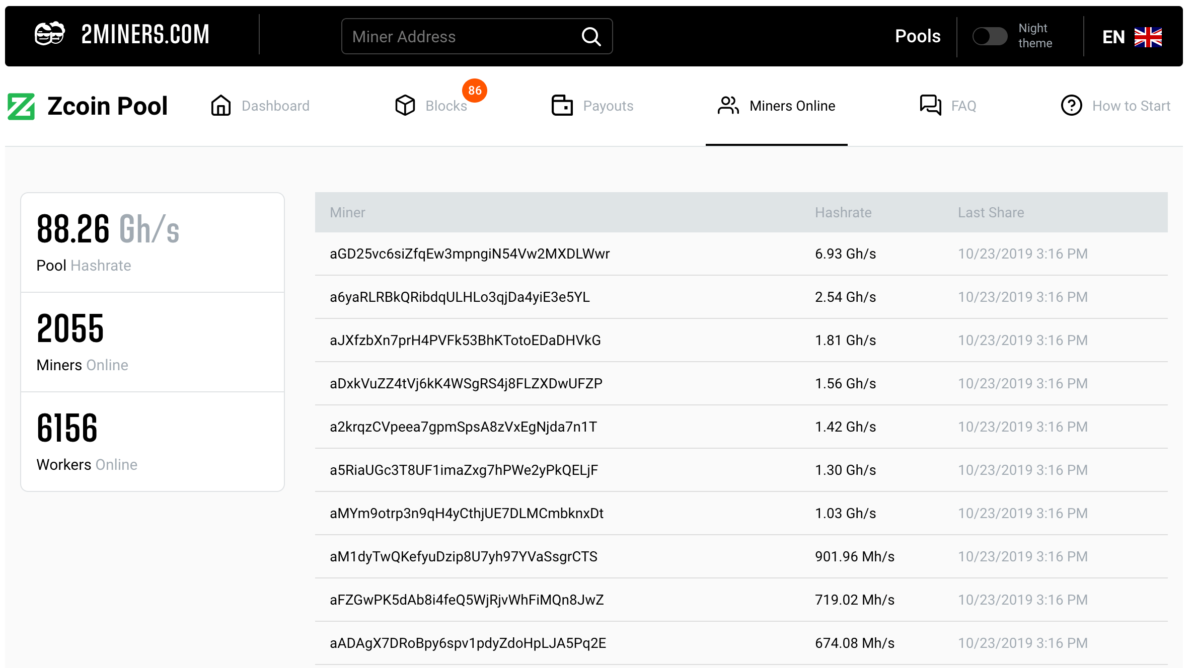Switch to the Payouts tab

click(x=608, y=106)
